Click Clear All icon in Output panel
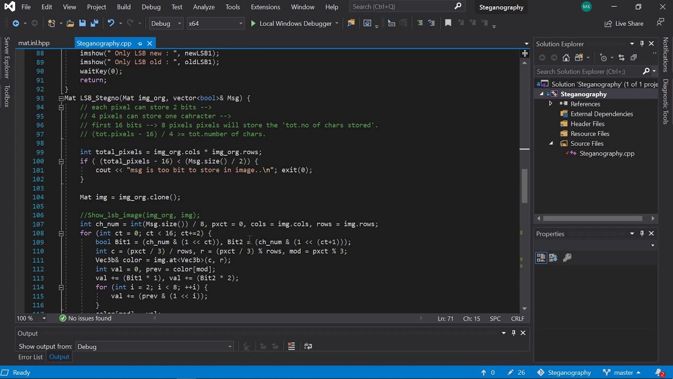Viewport: 673px width, 379px height. pos(291,346)
